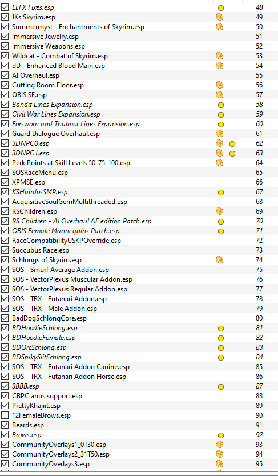This screenshot has height=476, width=278.
Task: Click the archive icon for Perk Points at Skill Levels 50-75-100.esp
Action: pyautogui.click(x=220, y=163)
